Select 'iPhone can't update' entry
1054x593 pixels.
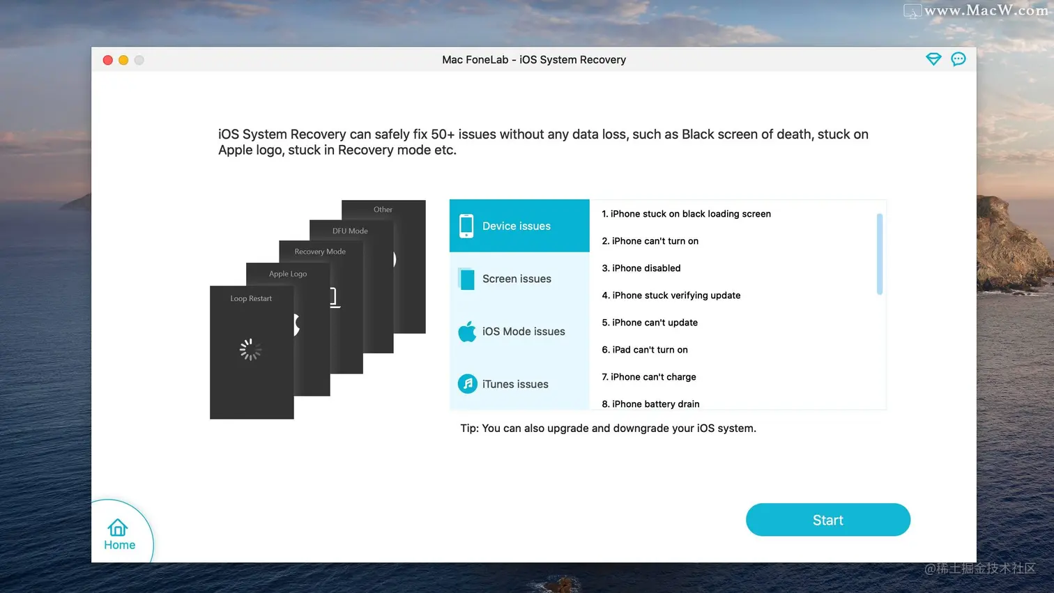(650, 323)
